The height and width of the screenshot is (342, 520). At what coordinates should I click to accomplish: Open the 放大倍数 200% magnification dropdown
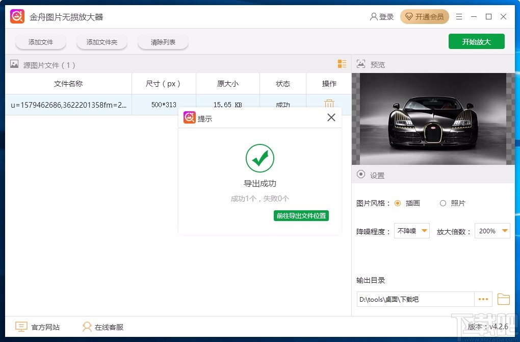tap(492, 231)
